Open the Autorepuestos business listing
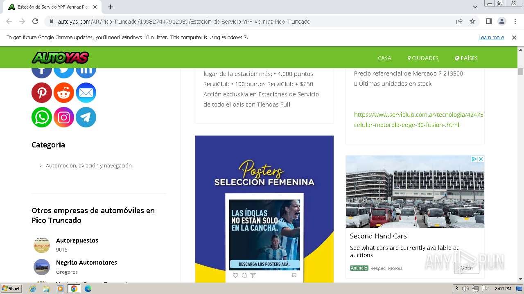 (x=77, y=241)
